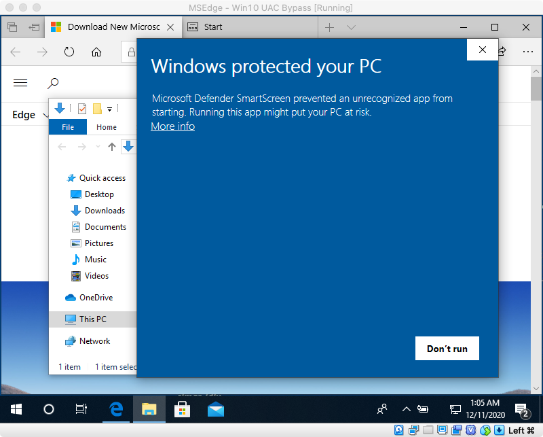543x437 pixels.
Task: Click power/battery icon in system tray
Action: click(423, 409)
